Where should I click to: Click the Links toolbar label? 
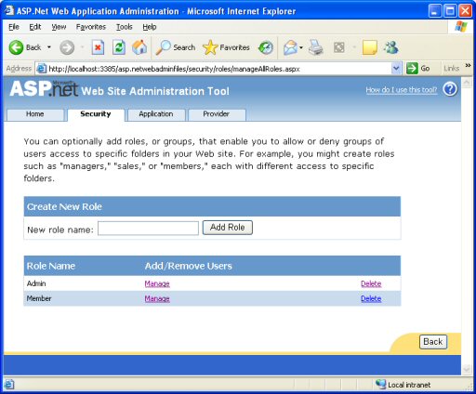[x=451, y=68]
